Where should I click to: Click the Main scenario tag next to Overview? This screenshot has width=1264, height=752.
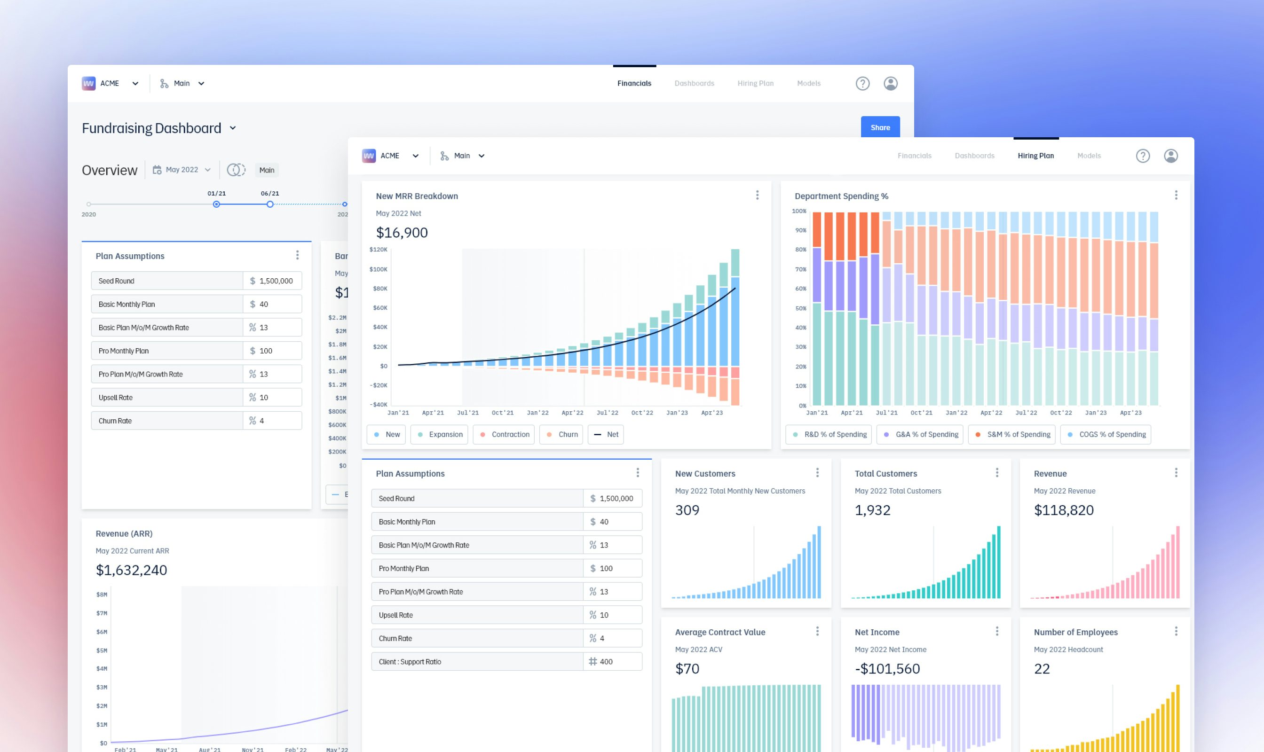click(x=267, y=170)
